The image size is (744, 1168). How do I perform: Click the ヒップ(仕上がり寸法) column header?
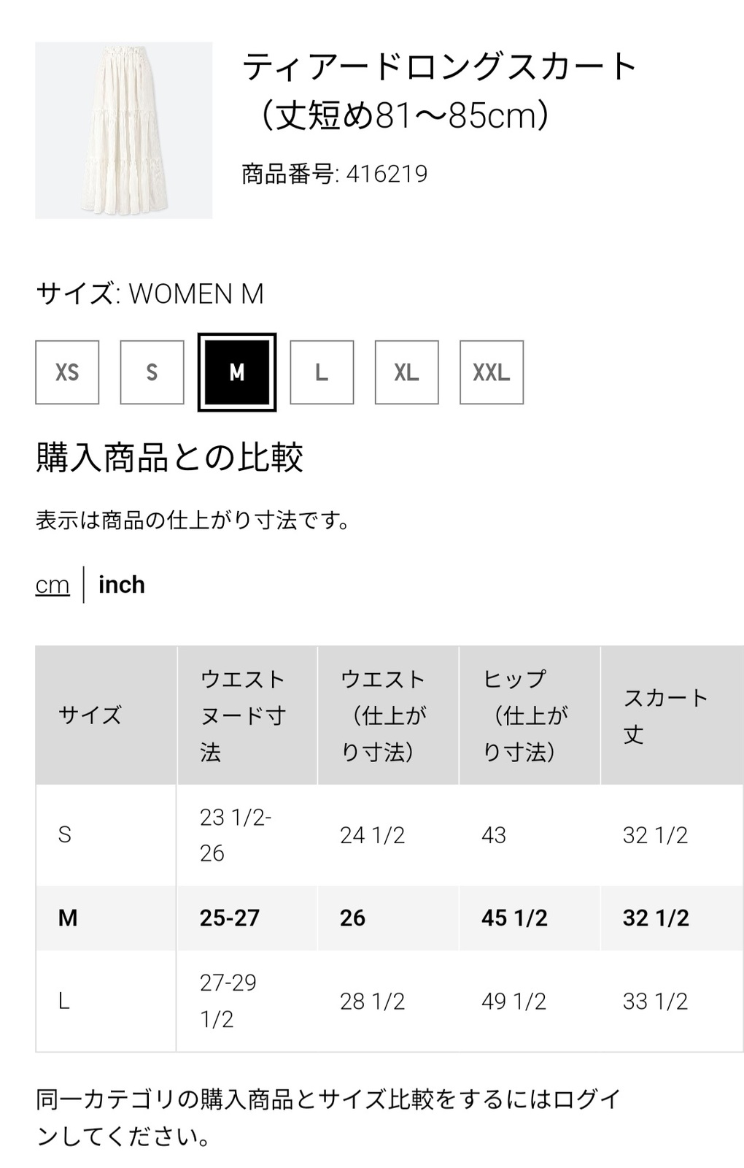(530, 715)
